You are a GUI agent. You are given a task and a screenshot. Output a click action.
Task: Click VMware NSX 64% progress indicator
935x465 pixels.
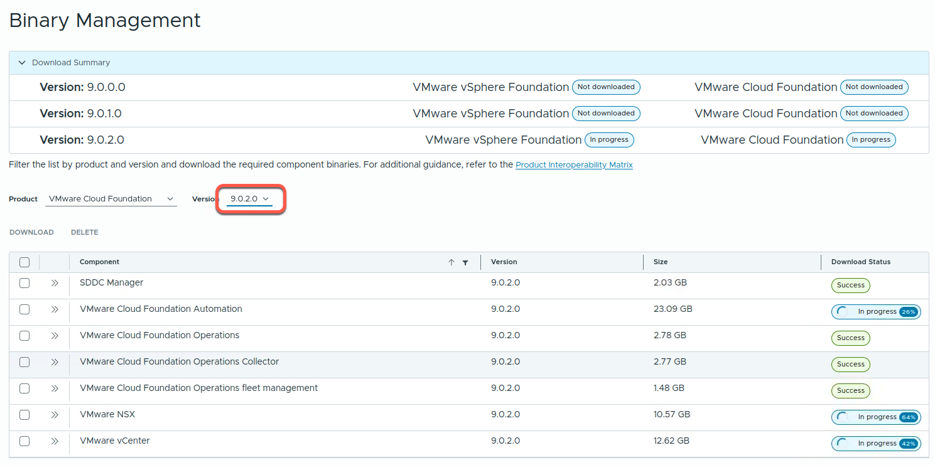[x=876, y=417]
